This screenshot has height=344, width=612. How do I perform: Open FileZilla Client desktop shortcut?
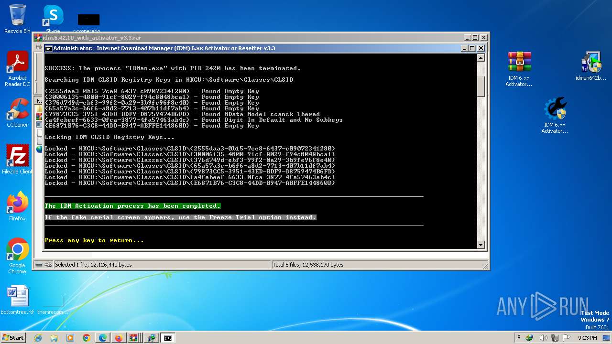(17, 160)
